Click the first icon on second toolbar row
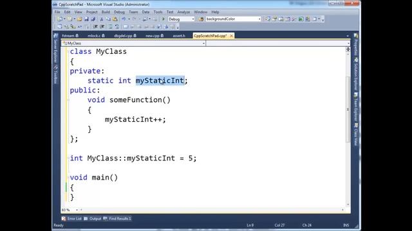 60,26
